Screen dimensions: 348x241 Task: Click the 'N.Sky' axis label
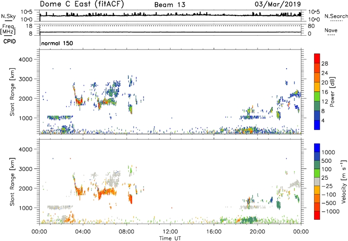coord(8,16)
